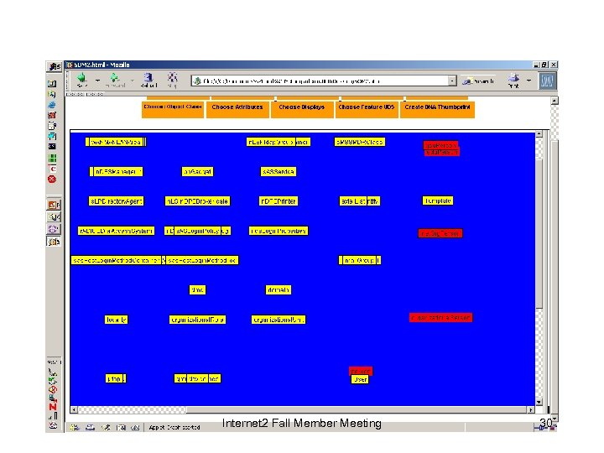Select the organizationalRole yellow node
Screen dimensions: 604x453
point(197,320)
